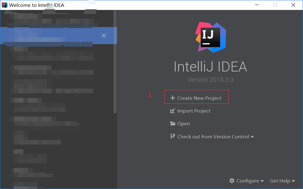The width and height of the screenshot is (303, 189).
Task: Click the Version Control checkout icon
Action: (x=173, y=136)
